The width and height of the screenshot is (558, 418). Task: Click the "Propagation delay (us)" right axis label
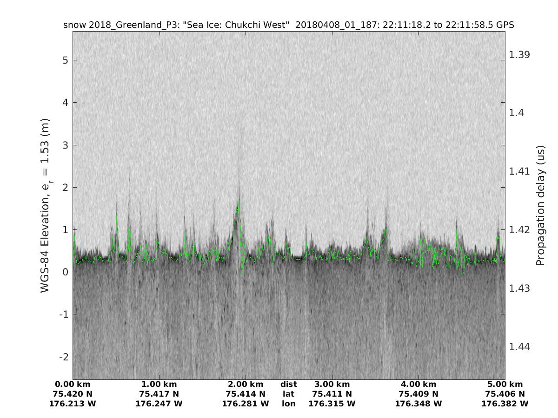pos(540,205)
